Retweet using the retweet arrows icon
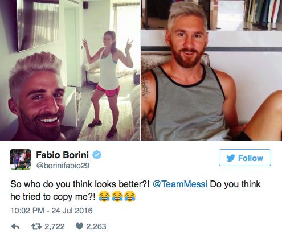 click(36, 226)
